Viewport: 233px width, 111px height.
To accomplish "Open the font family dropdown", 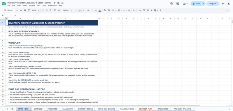I will 68,10.
